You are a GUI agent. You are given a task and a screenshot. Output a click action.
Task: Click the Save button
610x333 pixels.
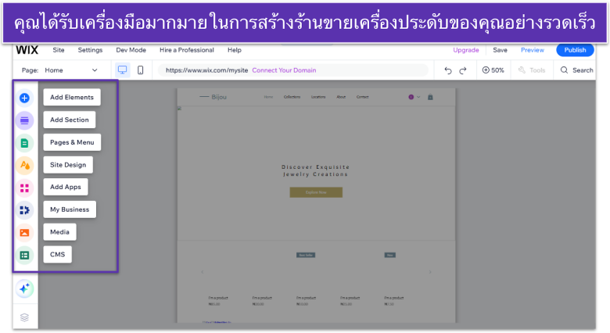[500, 50]
